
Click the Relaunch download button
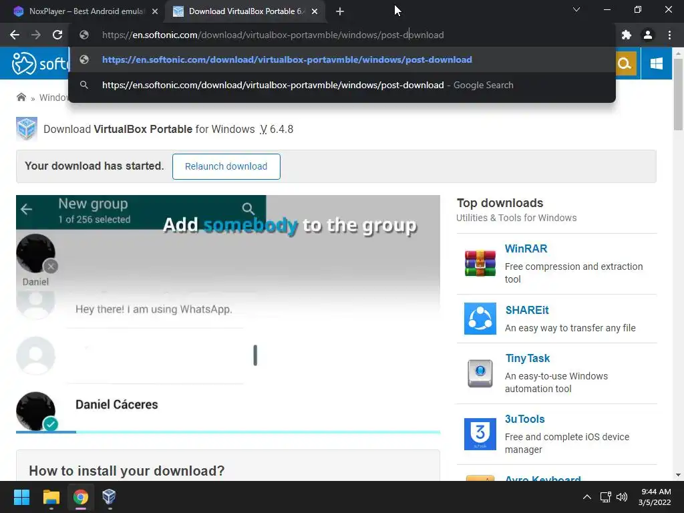coord(226,166)
